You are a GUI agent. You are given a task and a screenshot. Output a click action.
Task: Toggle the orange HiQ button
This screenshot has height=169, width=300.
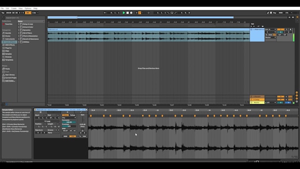(x=73, y=136)
